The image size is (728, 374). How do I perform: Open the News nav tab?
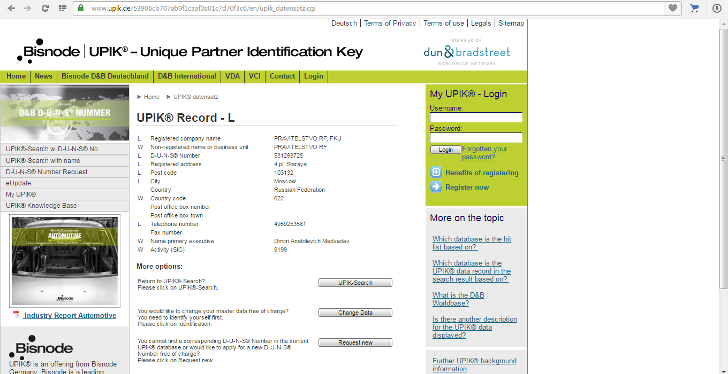pos(43,76)
